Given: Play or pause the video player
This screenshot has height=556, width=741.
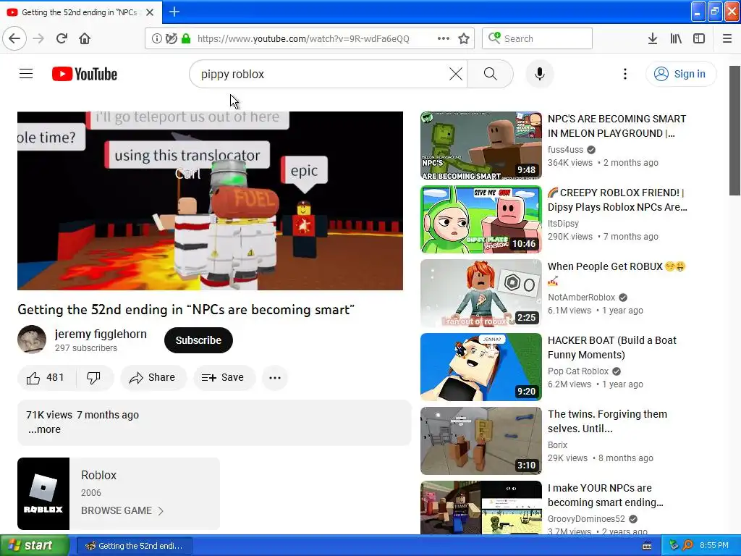Looking at the screenshot, I should coord(211,201).
